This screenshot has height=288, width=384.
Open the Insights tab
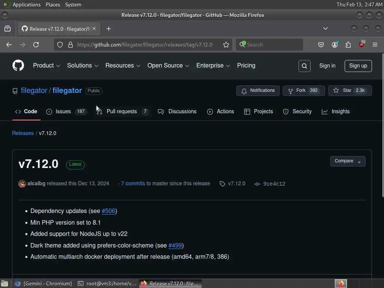click(x=336, y=111)
